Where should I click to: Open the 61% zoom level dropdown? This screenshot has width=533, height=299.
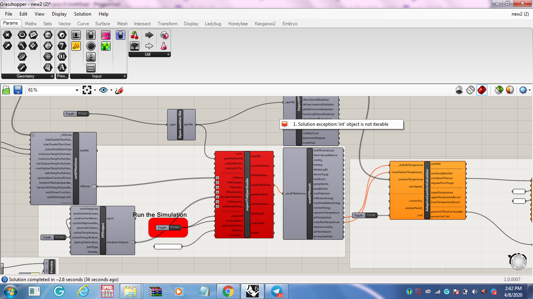point(76,90)
